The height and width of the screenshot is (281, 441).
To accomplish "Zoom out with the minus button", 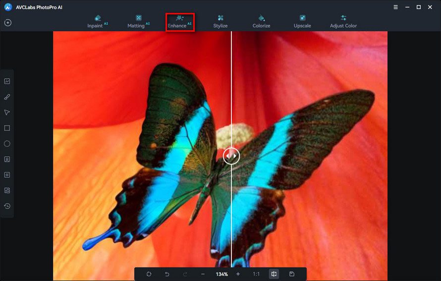I will [203, 274].
